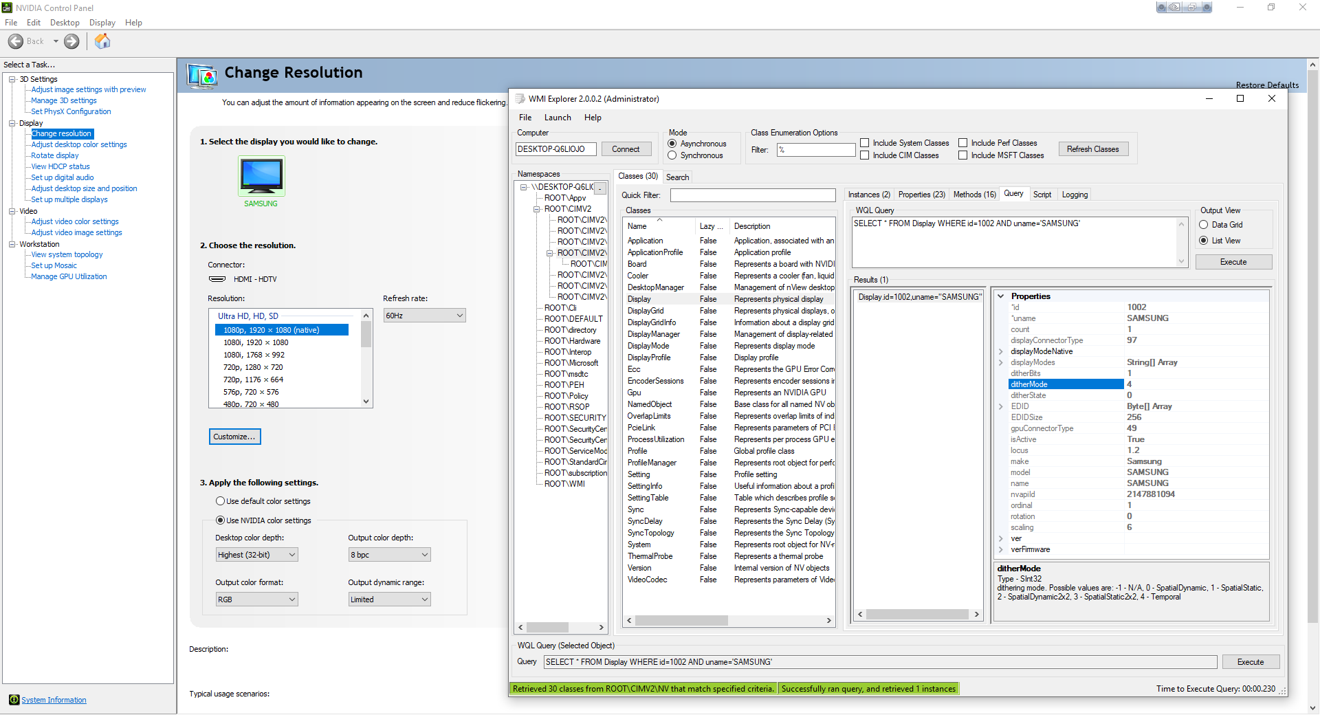Expand the verFirmware property row
This screenshot has height=715, width=1320.
(x=1001, y=549)
